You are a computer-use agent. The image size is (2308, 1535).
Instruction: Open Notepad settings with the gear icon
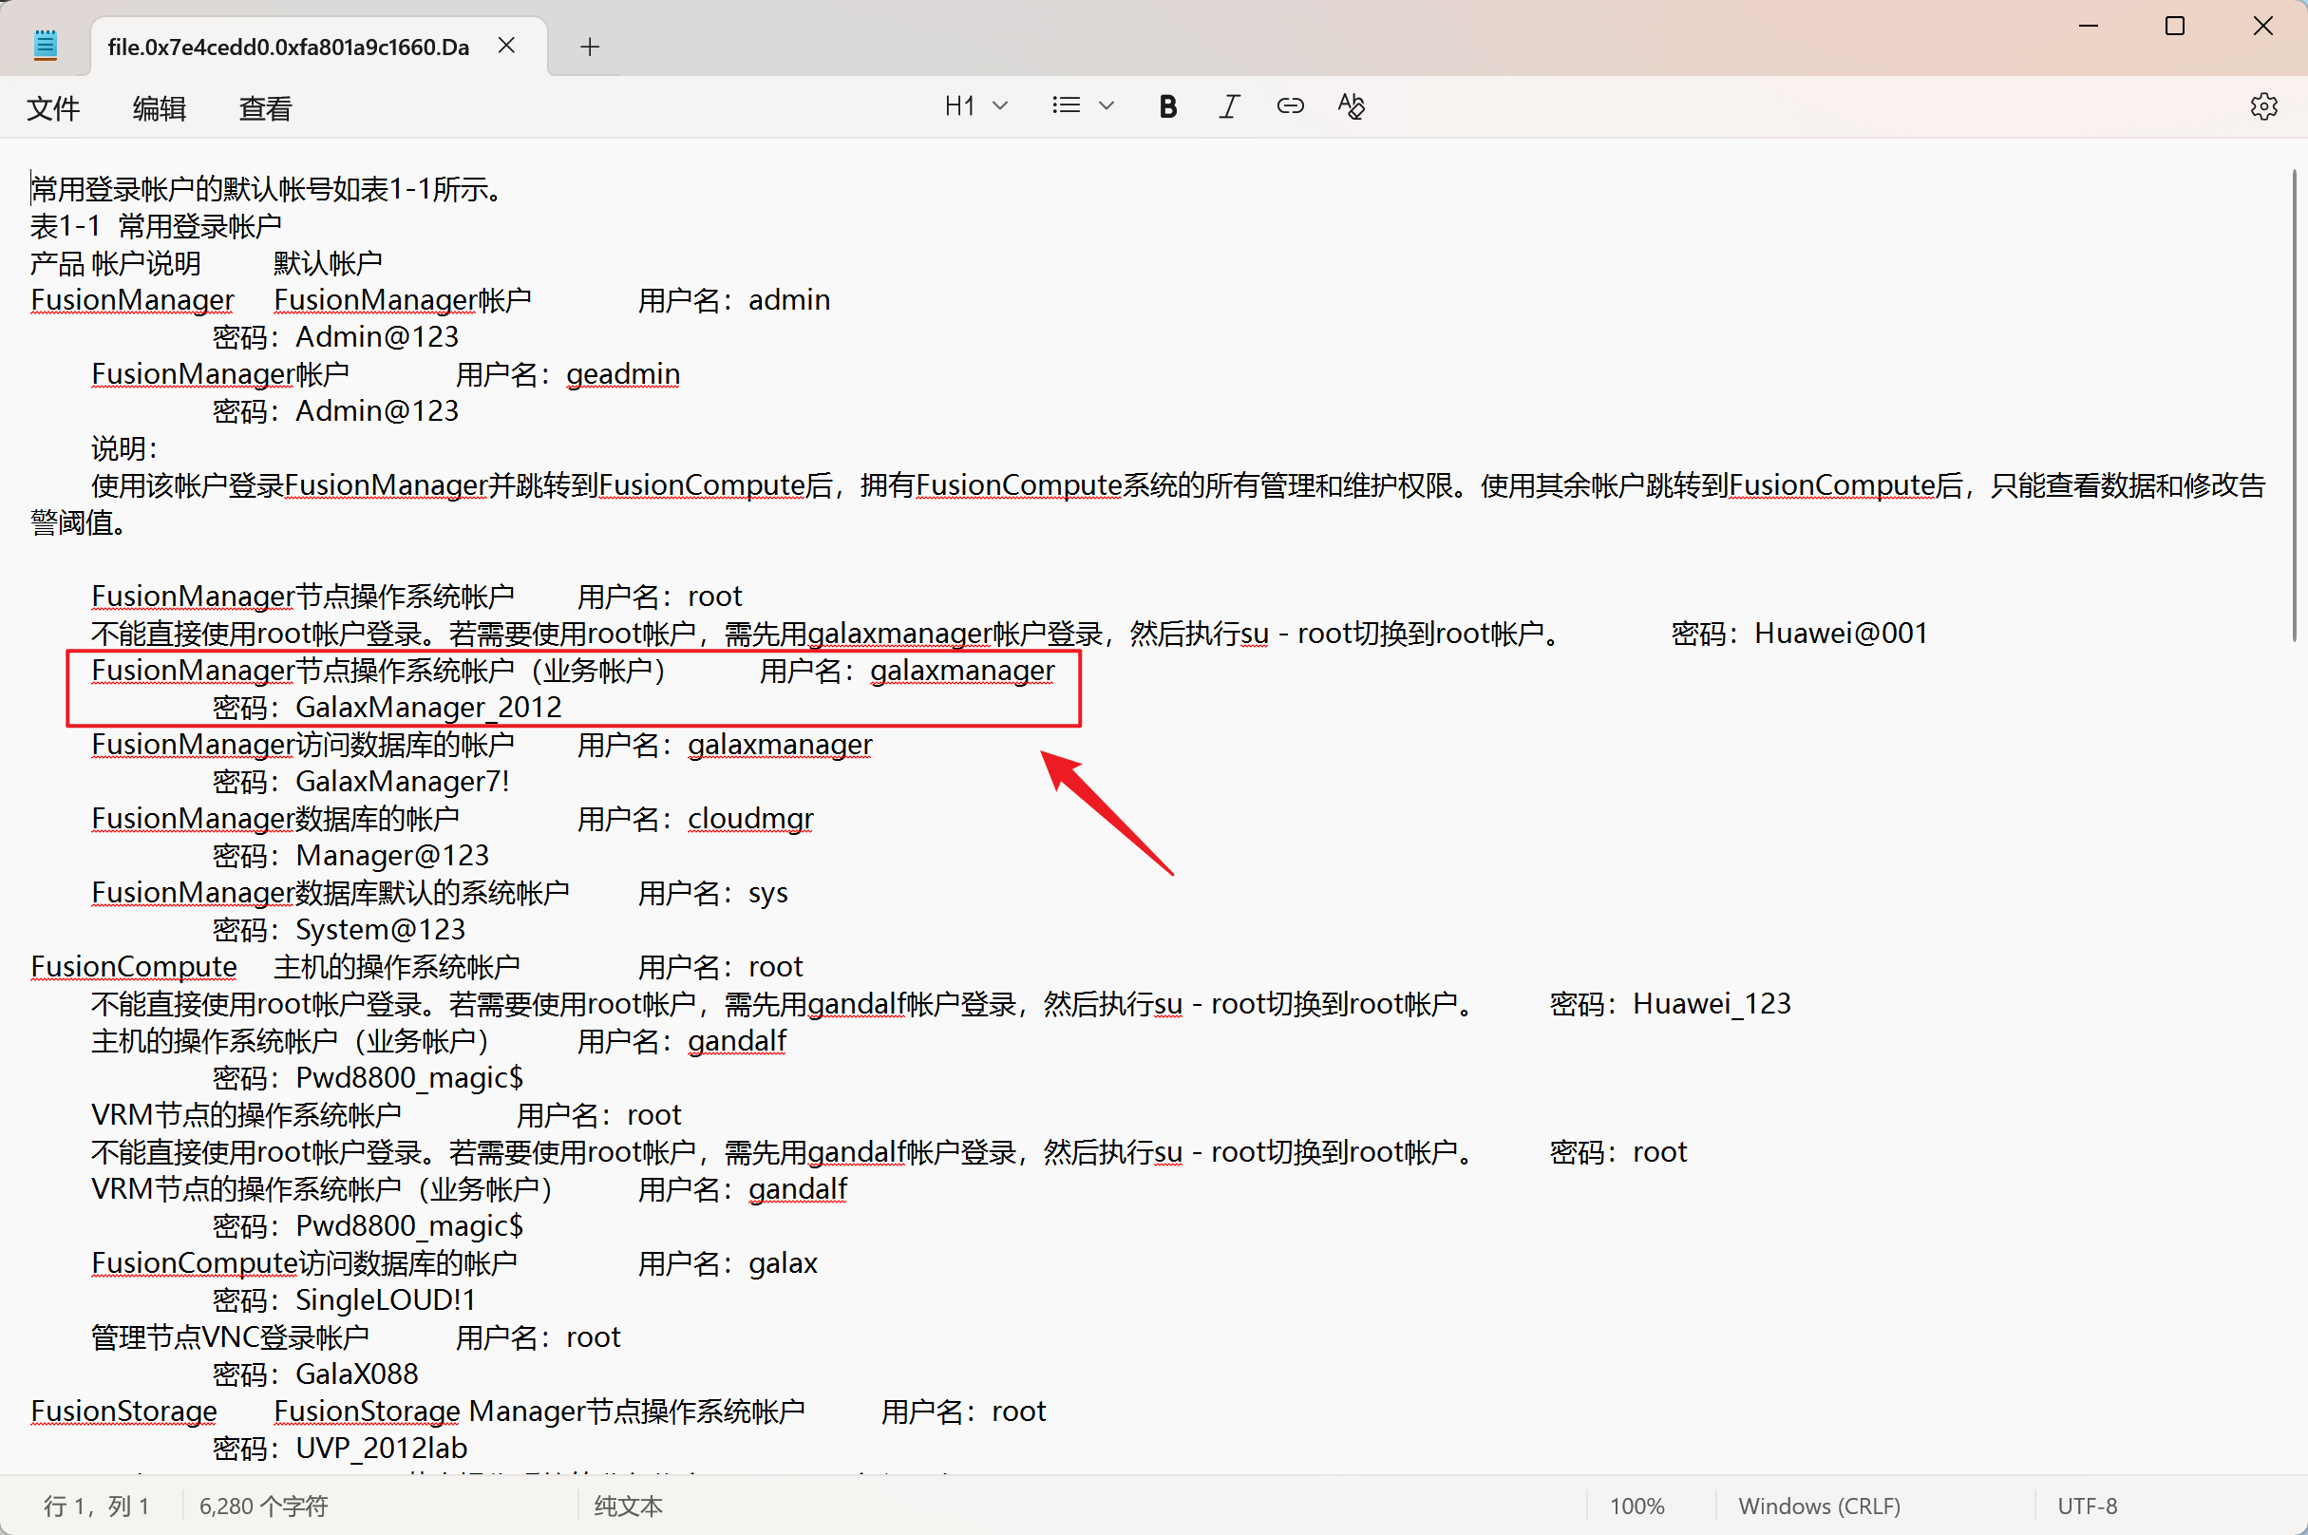(2263, 105)
